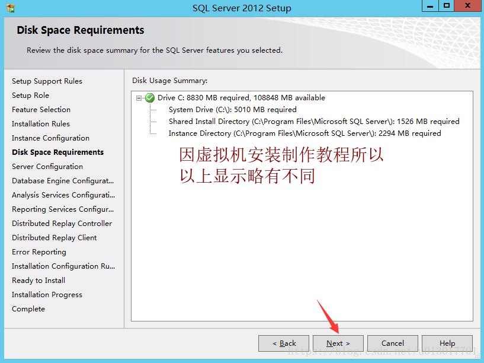Select the System Drive requirement line
Image resolution: width=484 pixels, height=363 pixels.
232,110
